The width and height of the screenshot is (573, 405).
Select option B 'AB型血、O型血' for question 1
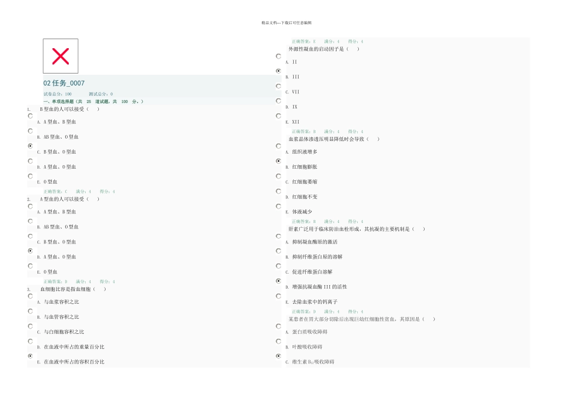click(31, 131)
